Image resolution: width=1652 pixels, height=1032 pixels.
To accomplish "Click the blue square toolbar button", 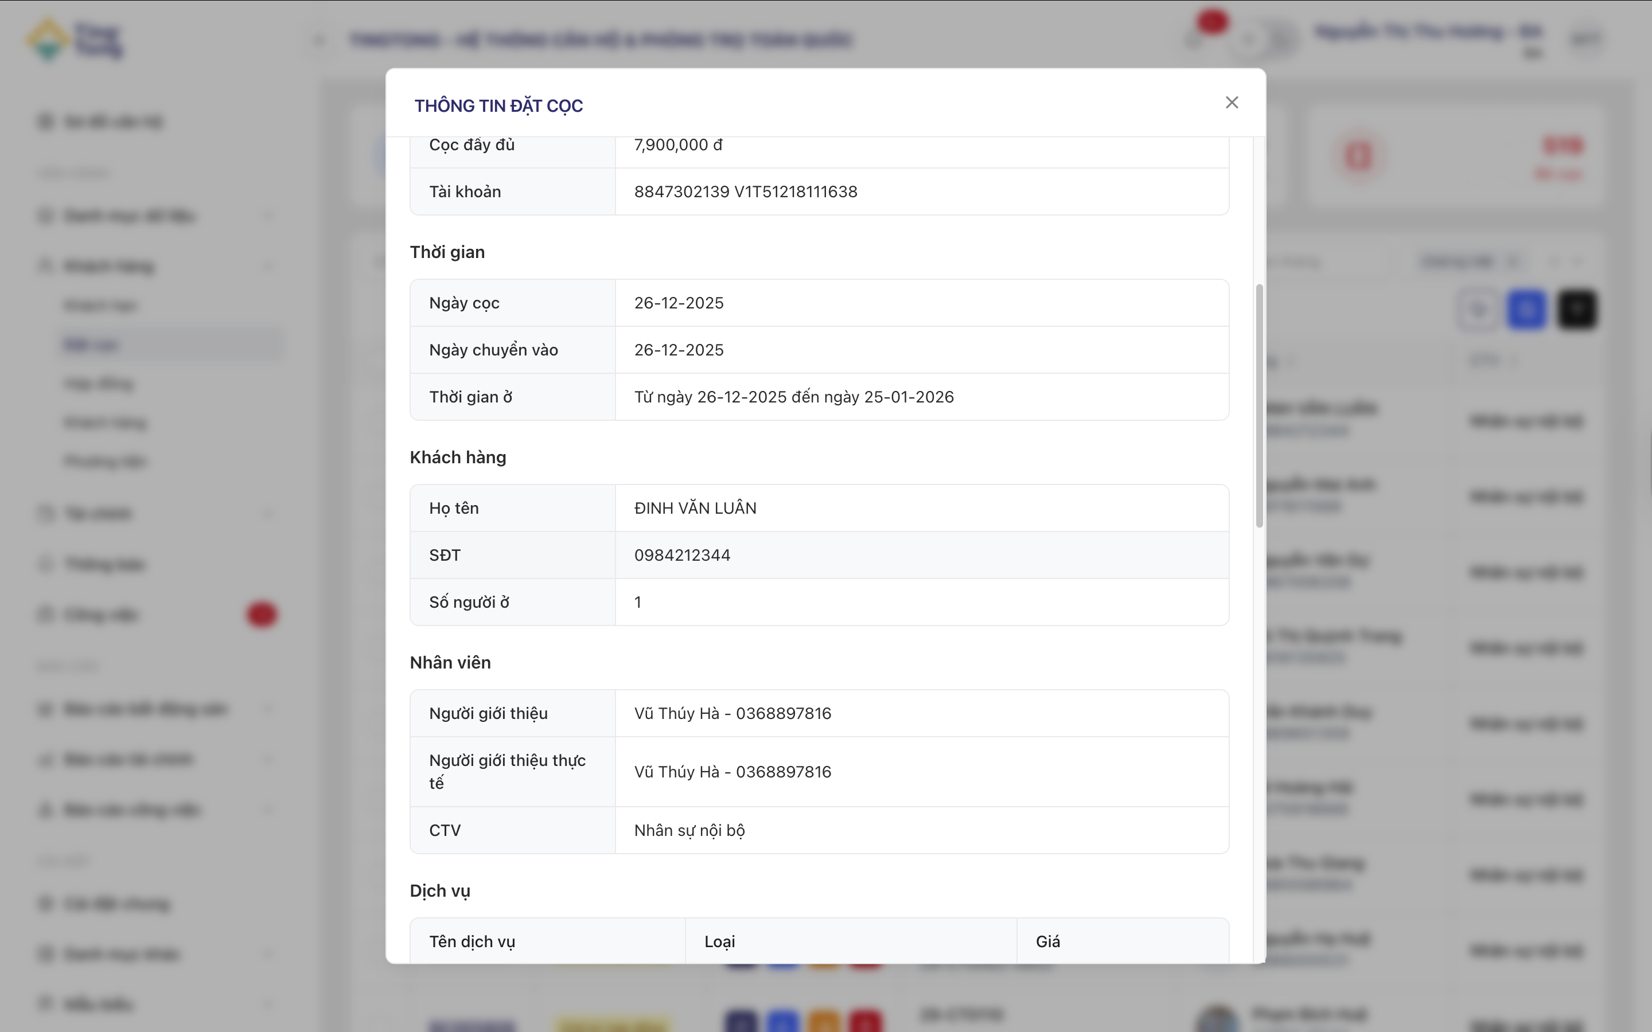I will (1526, 310).
